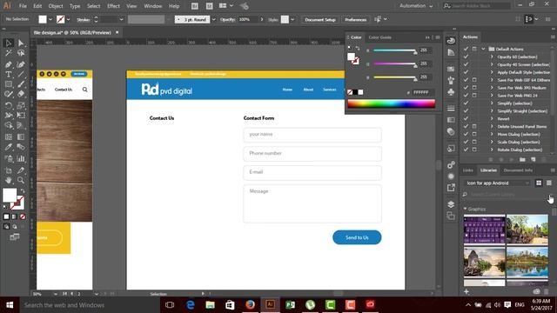Open the zoom level dropdown at 50%
Image resolution: width=557 pixels, height=313 pixels.
click(56, 294)
